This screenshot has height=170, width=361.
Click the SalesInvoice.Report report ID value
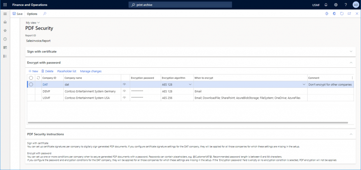[x=38, y=41]
